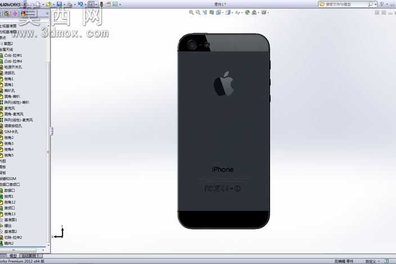Screen dimensions: 396x264
Task: Expand the manager panel tabs chevron
Action: 47,14
